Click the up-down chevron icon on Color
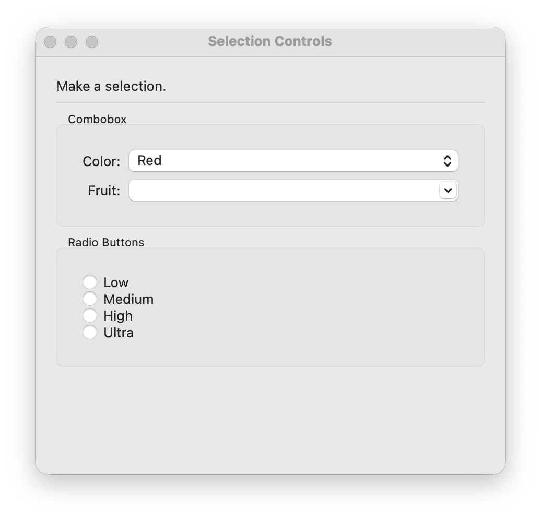The width and height of the screenshot is (541, 518). pos(448,161)
